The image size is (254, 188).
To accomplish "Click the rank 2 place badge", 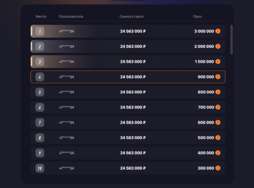I will click(x=40, y=47).
